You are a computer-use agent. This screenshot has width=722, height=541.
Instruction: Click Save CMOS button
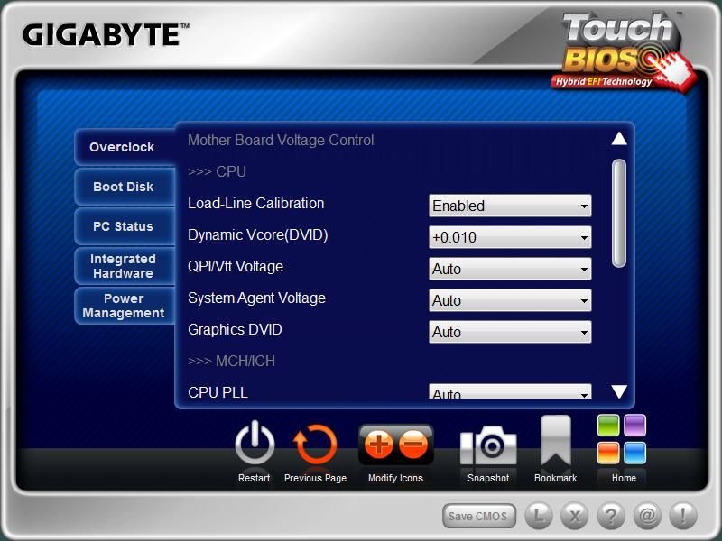pos(479,516)
